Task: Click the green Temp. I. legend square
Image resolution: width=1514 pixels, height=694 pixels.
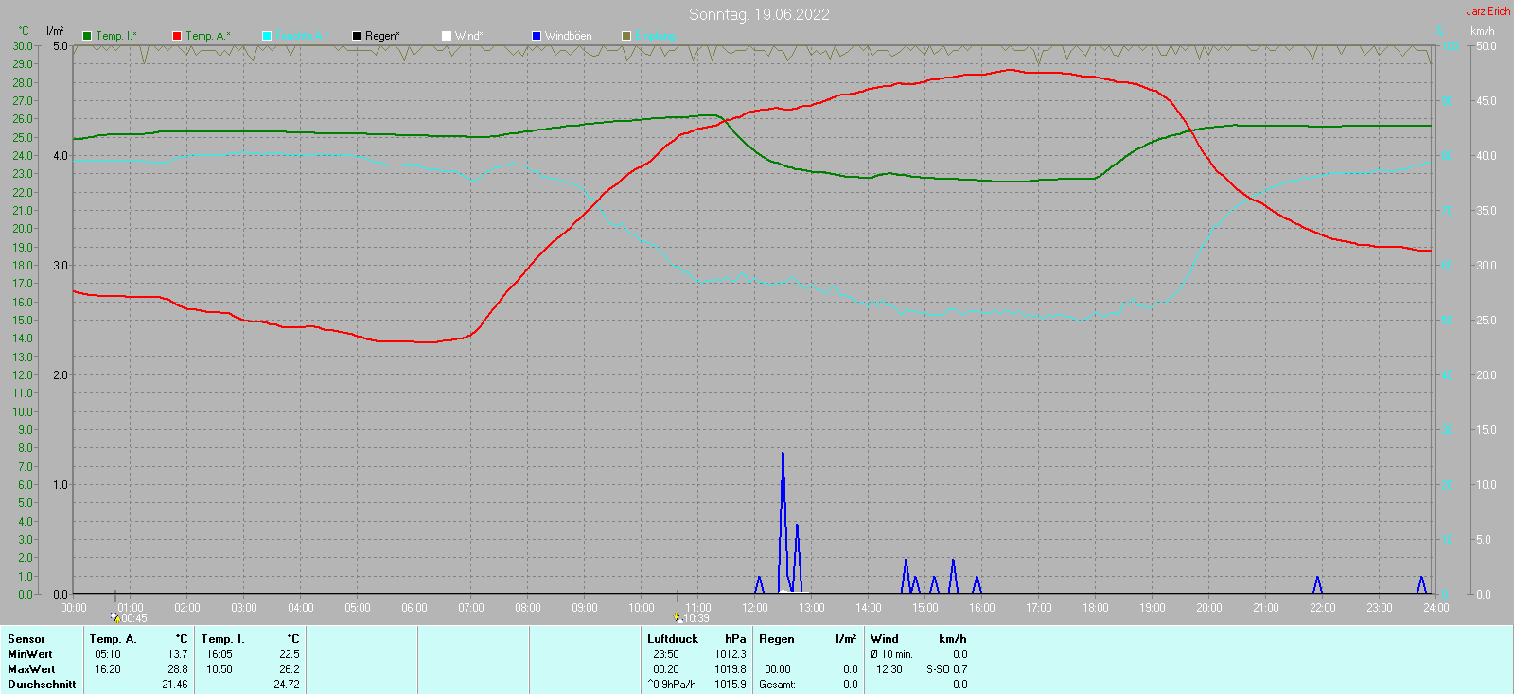Action: tap(87, 36)
